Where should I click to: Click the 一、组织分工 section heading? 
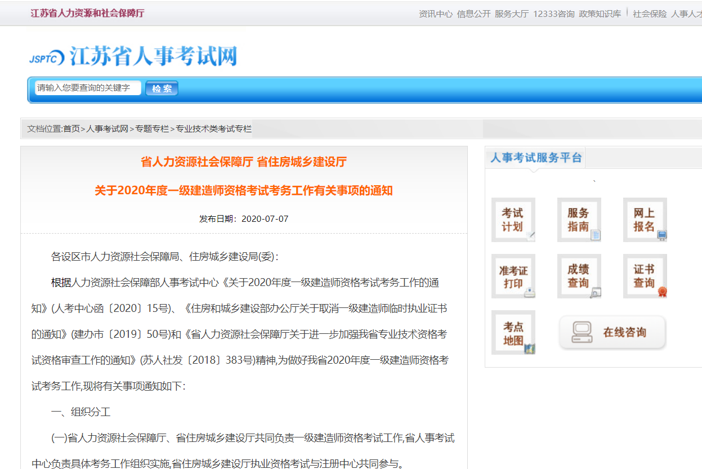[81, 412]
